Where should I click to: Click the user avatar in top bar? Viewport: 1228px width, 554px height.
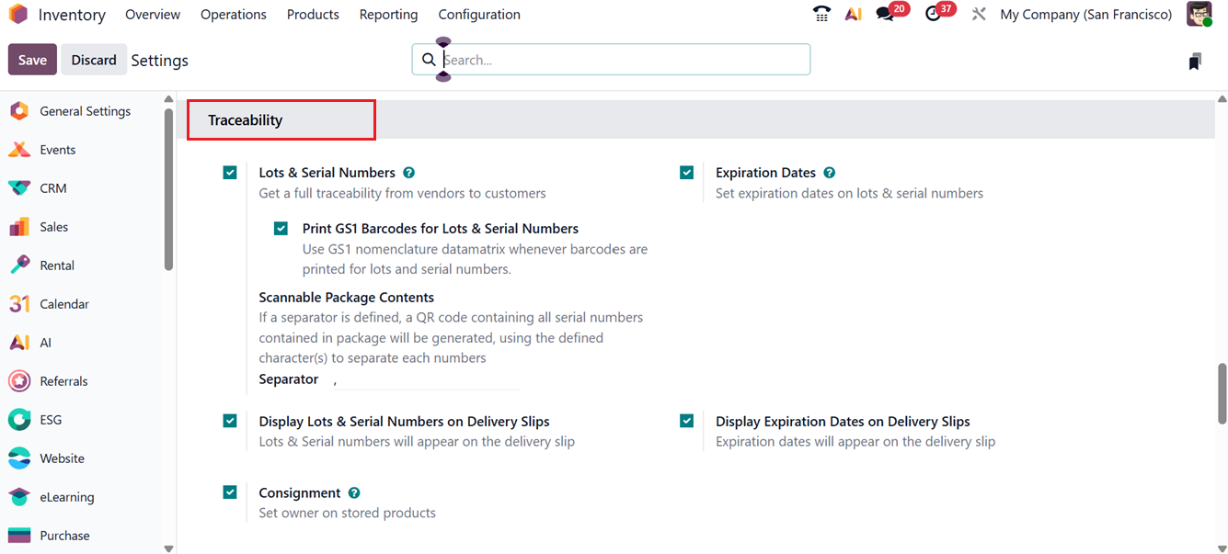click(x=1199, y=15)
